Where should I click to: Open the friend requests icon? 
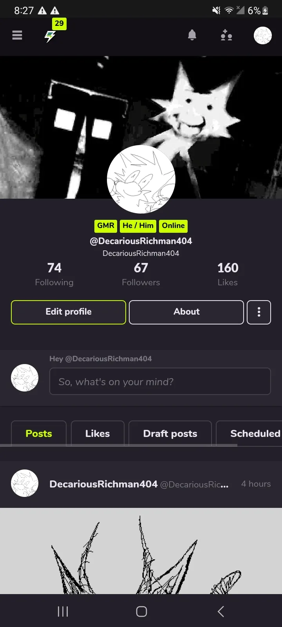tap(226, 35)
